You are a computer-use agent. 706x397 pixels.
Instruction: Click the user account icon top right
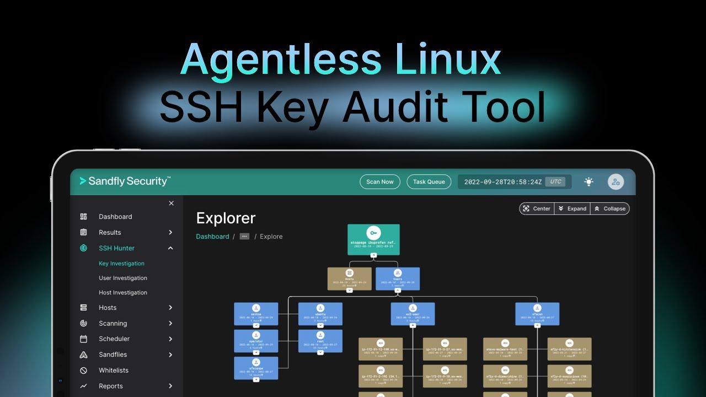(616, 181)
